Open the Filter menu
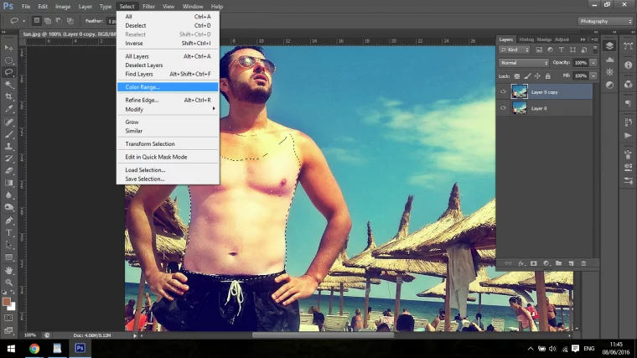The image size is (637, 358). click(148, 7)
